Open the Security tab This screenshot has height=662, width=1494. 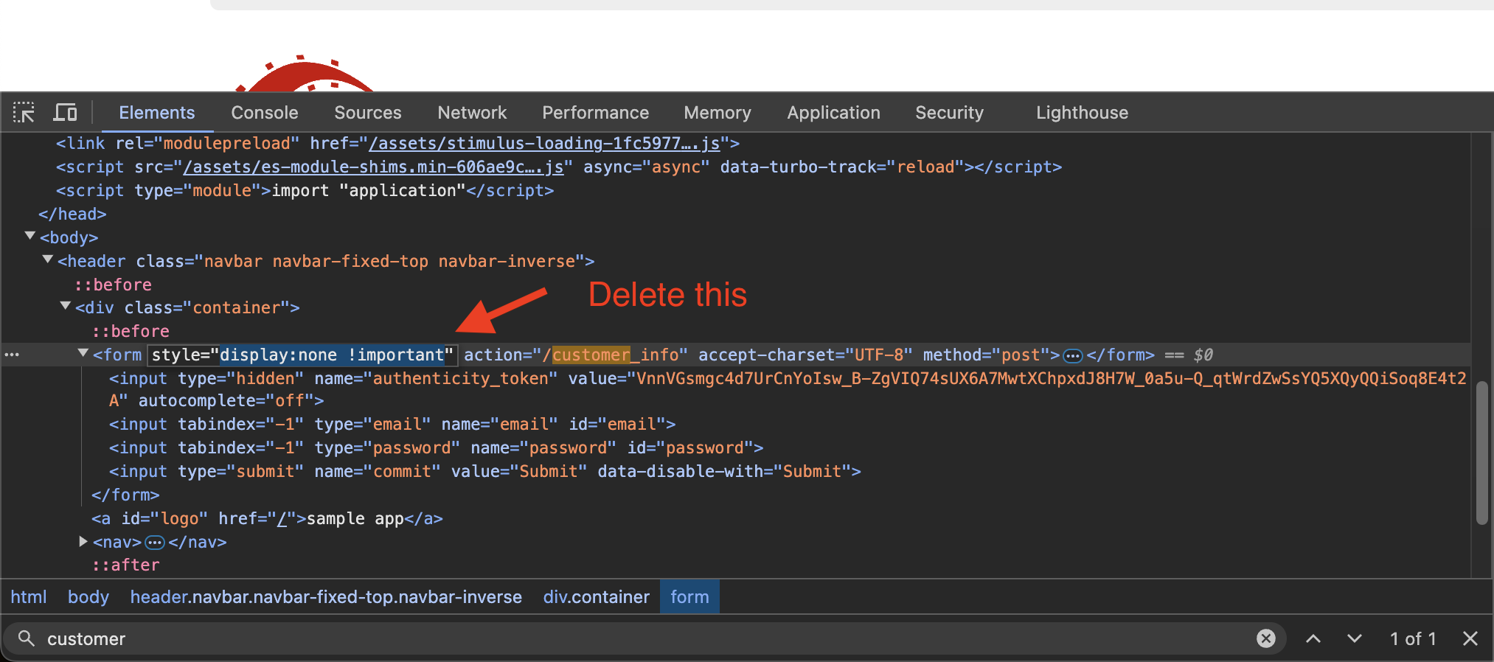pos(949,113)
